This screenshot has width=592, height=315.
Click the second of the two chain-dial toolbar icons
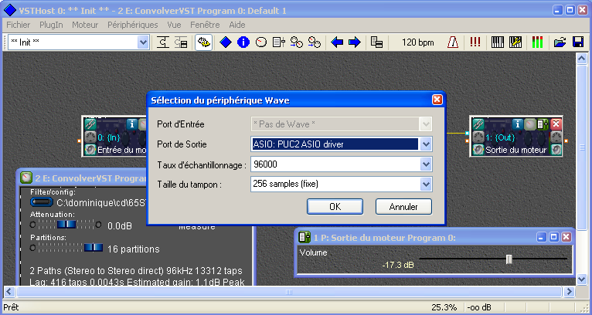(x=315, y=42)
